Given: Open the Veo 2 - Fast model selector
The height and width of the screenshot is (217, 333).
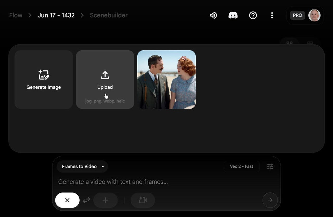Looking at the screenshot, I should pos(241,166).
